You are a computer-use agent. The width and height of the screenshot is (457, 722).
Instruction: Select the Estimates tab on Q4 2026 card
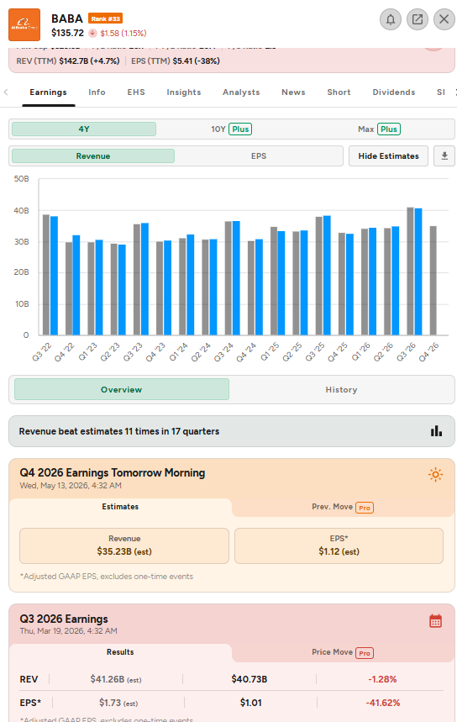120,507
